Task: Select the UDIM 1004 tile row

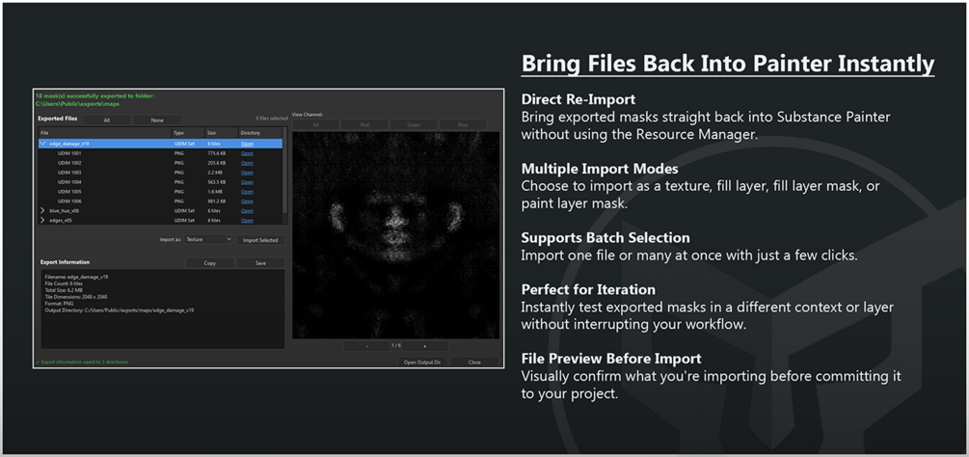Action: tap(160, 182)
